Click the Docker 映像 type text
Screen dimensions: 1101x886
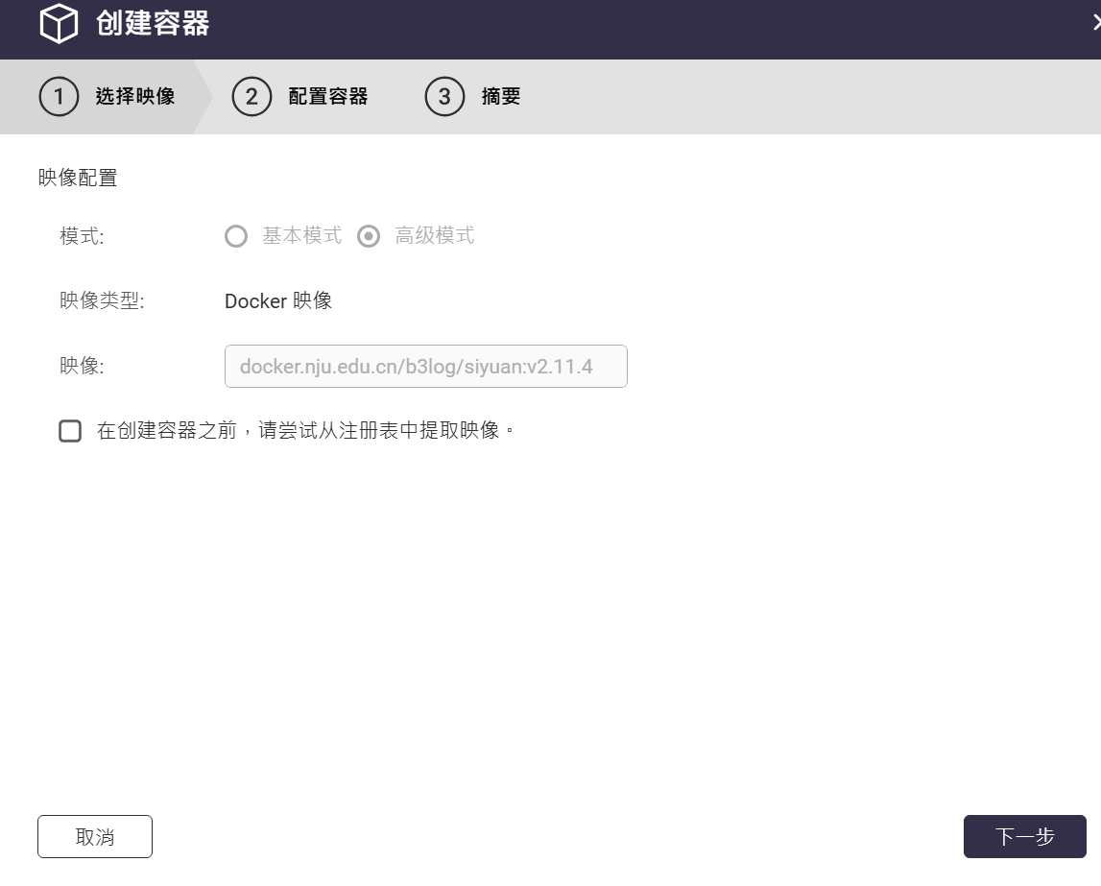point(278,300)
